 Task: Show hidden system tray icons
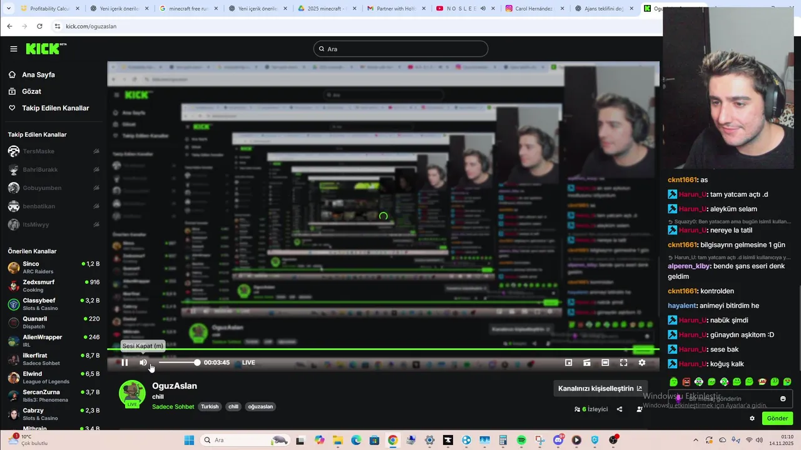point(695,440)
